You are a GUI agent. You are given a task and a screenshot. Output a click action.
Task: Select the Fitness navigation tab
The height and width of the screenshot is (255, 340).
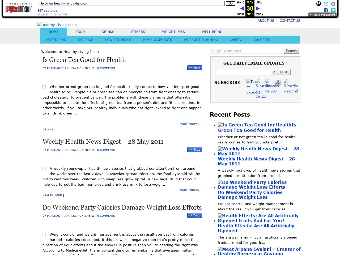(x=138, y=32)
